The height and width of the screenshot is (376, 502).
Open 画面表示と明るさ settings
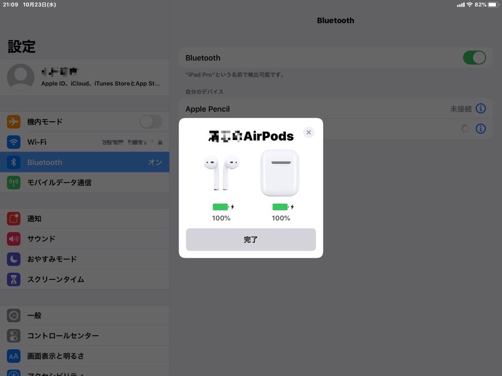point(85,356)
